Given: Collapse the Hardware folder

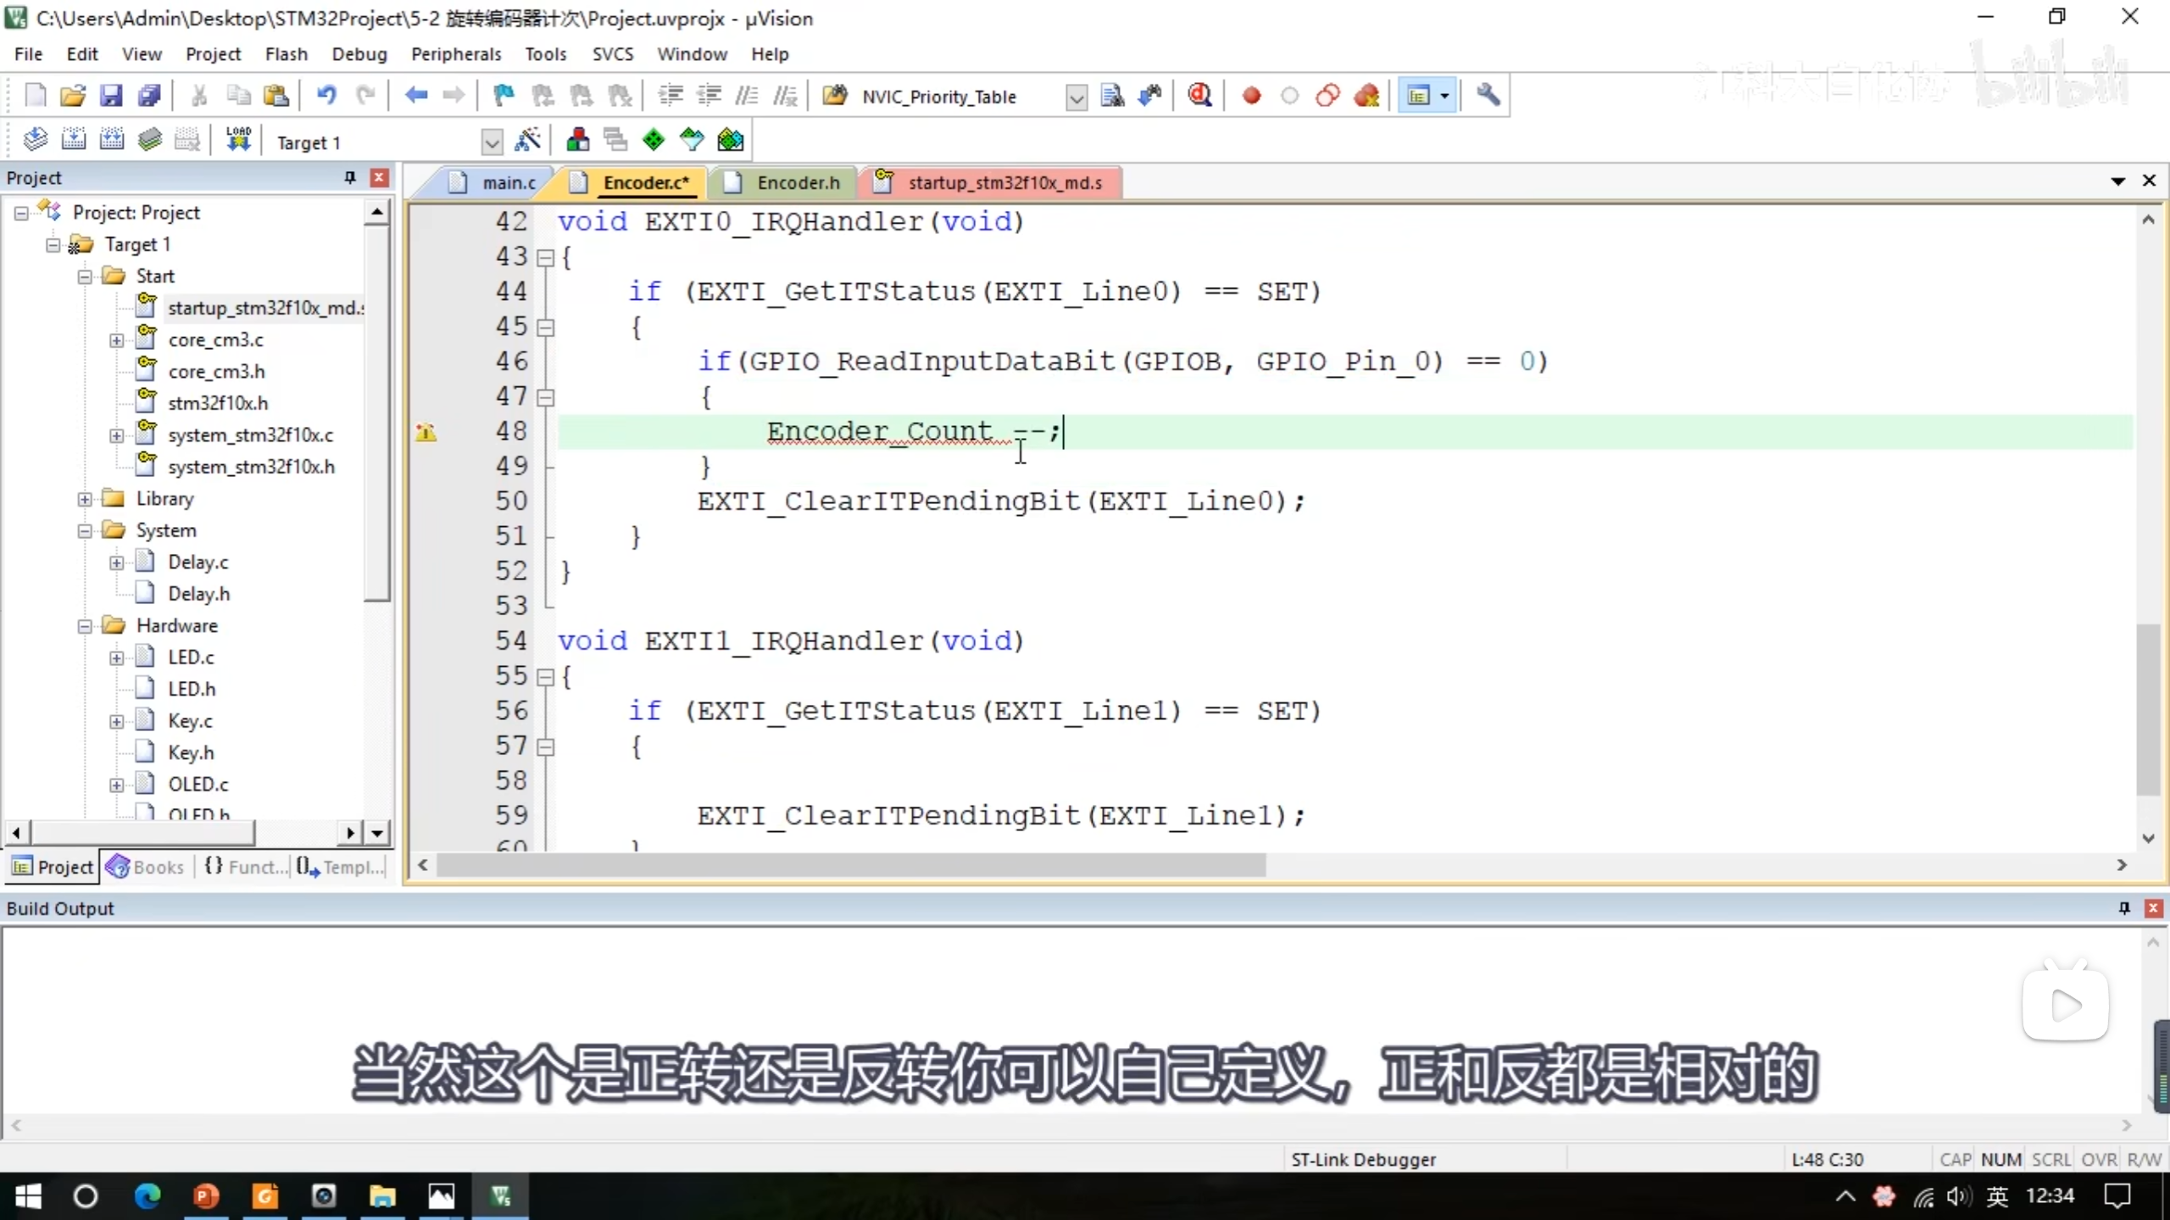Looking at the screenshot, I should pos(85,626).
